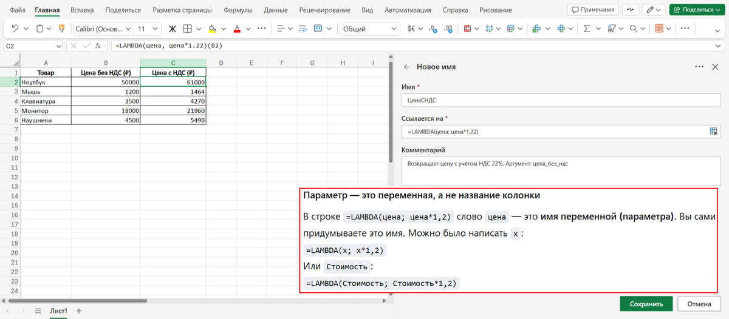This screenshot has width=729, height=319.
Task: Select the Лист1 sheet tab
Action: [58, 310]
